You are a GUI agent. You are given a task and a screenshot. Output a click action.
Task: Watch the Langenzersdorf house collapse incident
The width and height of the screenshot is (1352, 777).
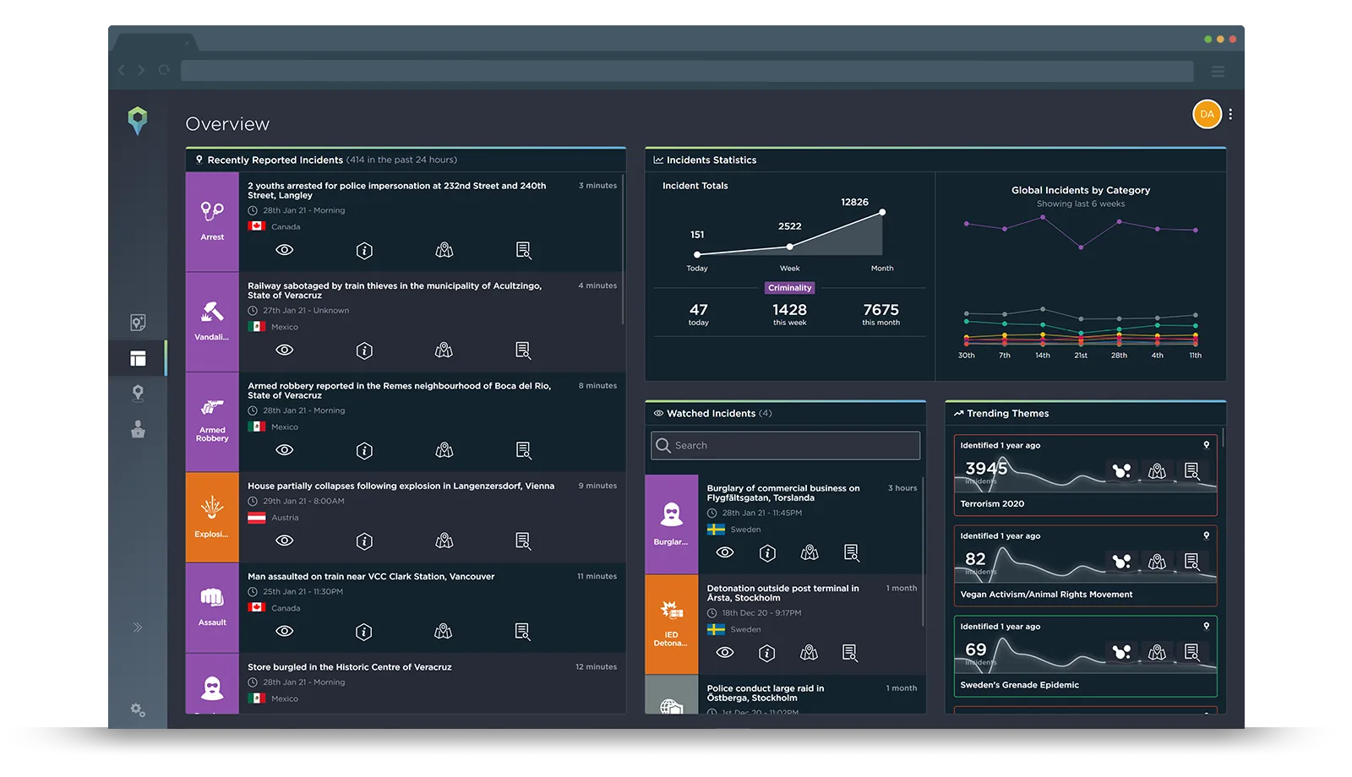(x=285, y=541)
